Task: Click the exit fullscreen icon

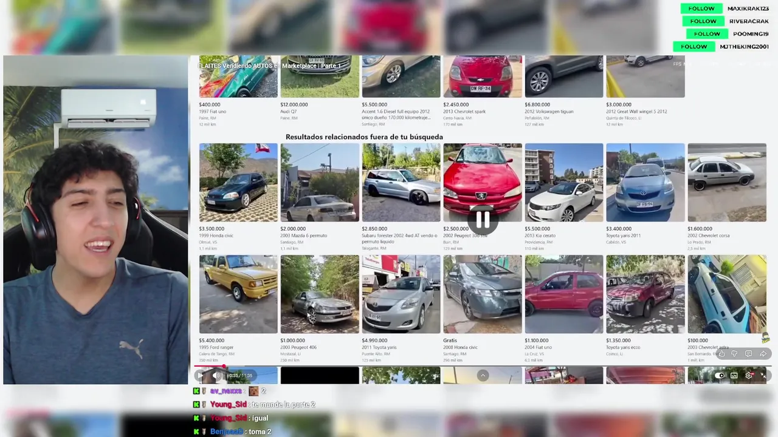Action: pos(763,376)
